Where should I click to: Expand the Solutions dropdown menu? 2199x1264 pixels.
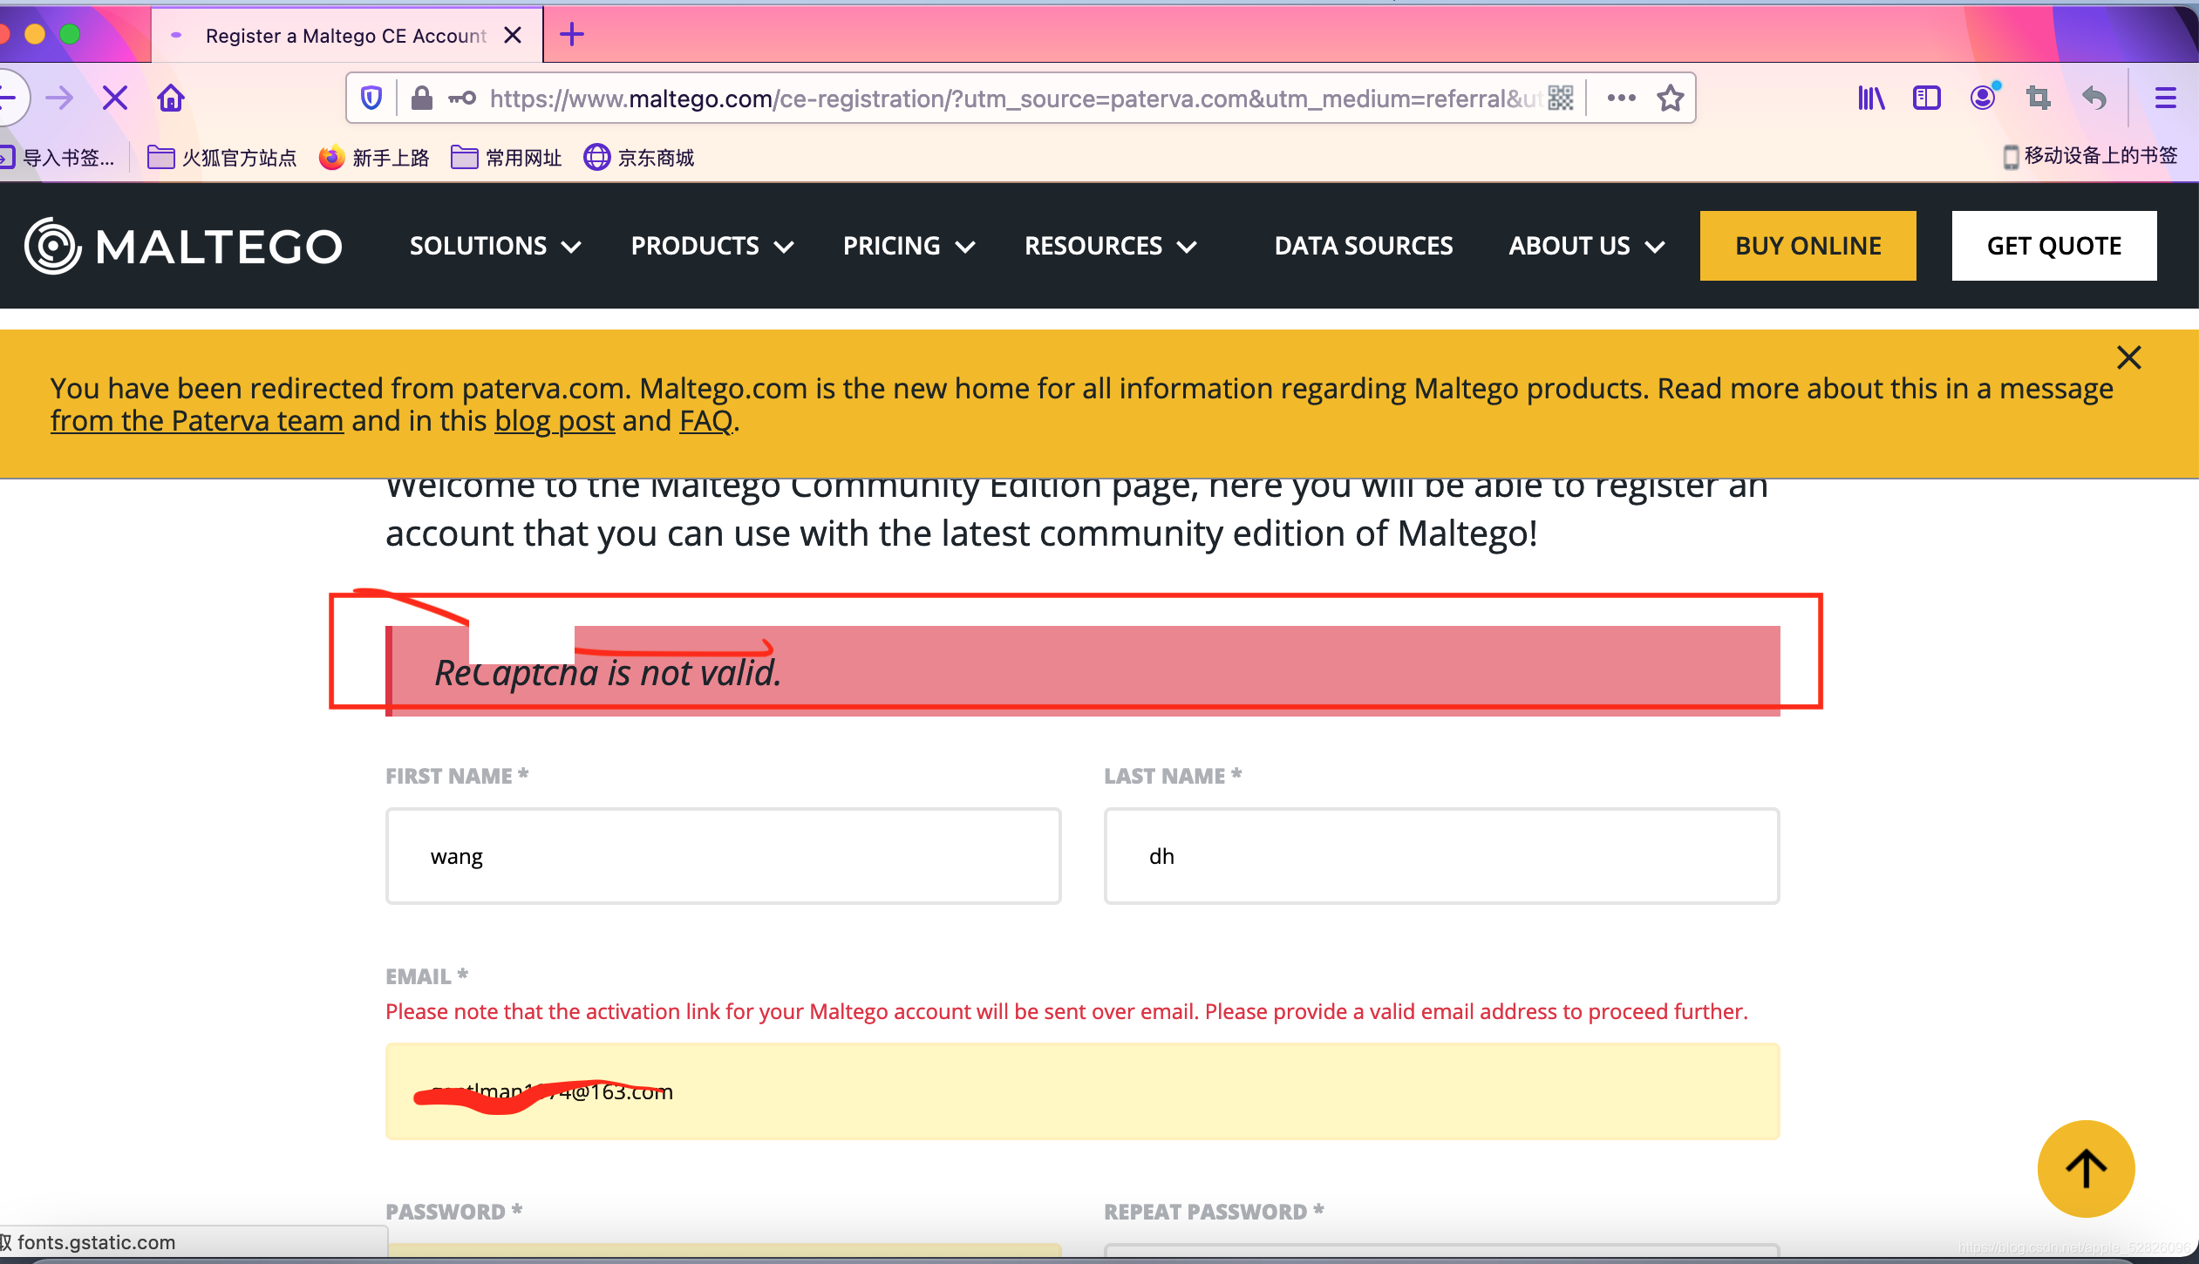click(x=494, y=246)
